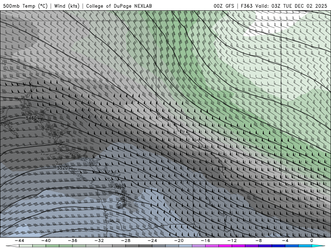
Task: Click 'Valid: 03Z TUE DEC 02 2025' text
Action: tap(291, 6)
